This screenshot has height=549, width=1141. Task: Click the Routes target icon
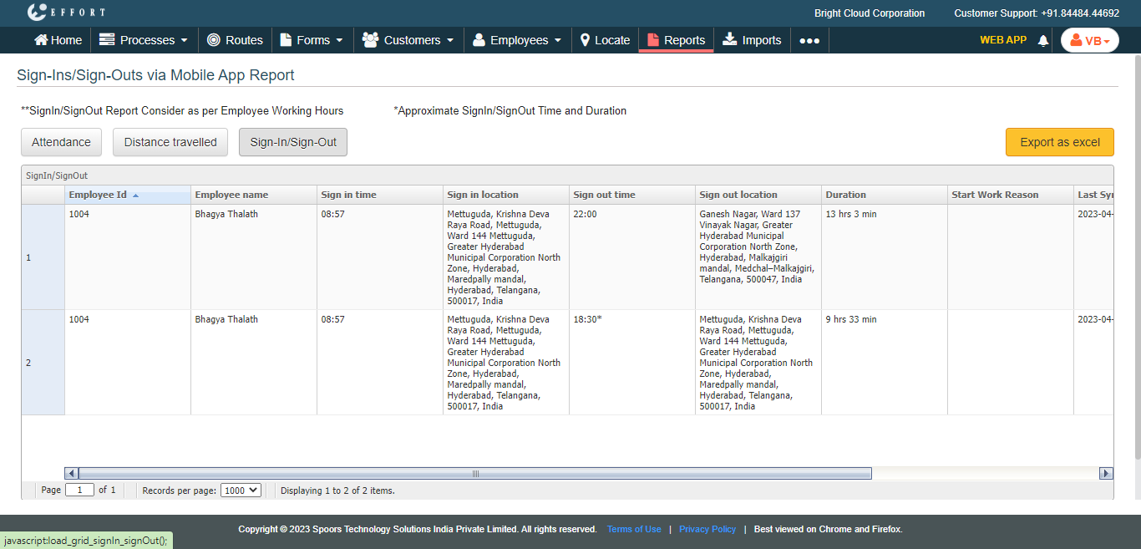tap(214, 40)
